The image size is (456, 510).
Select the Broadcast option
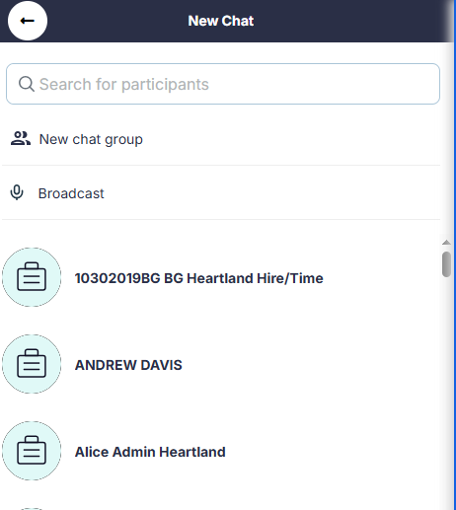coord(221,192)
